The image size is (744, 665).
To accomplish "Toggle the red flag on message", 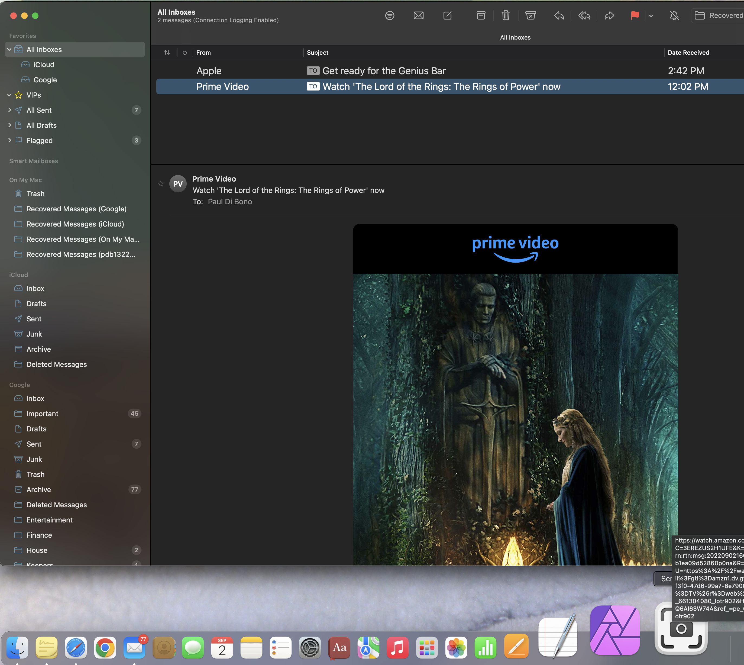I will [x=635, y=15].
